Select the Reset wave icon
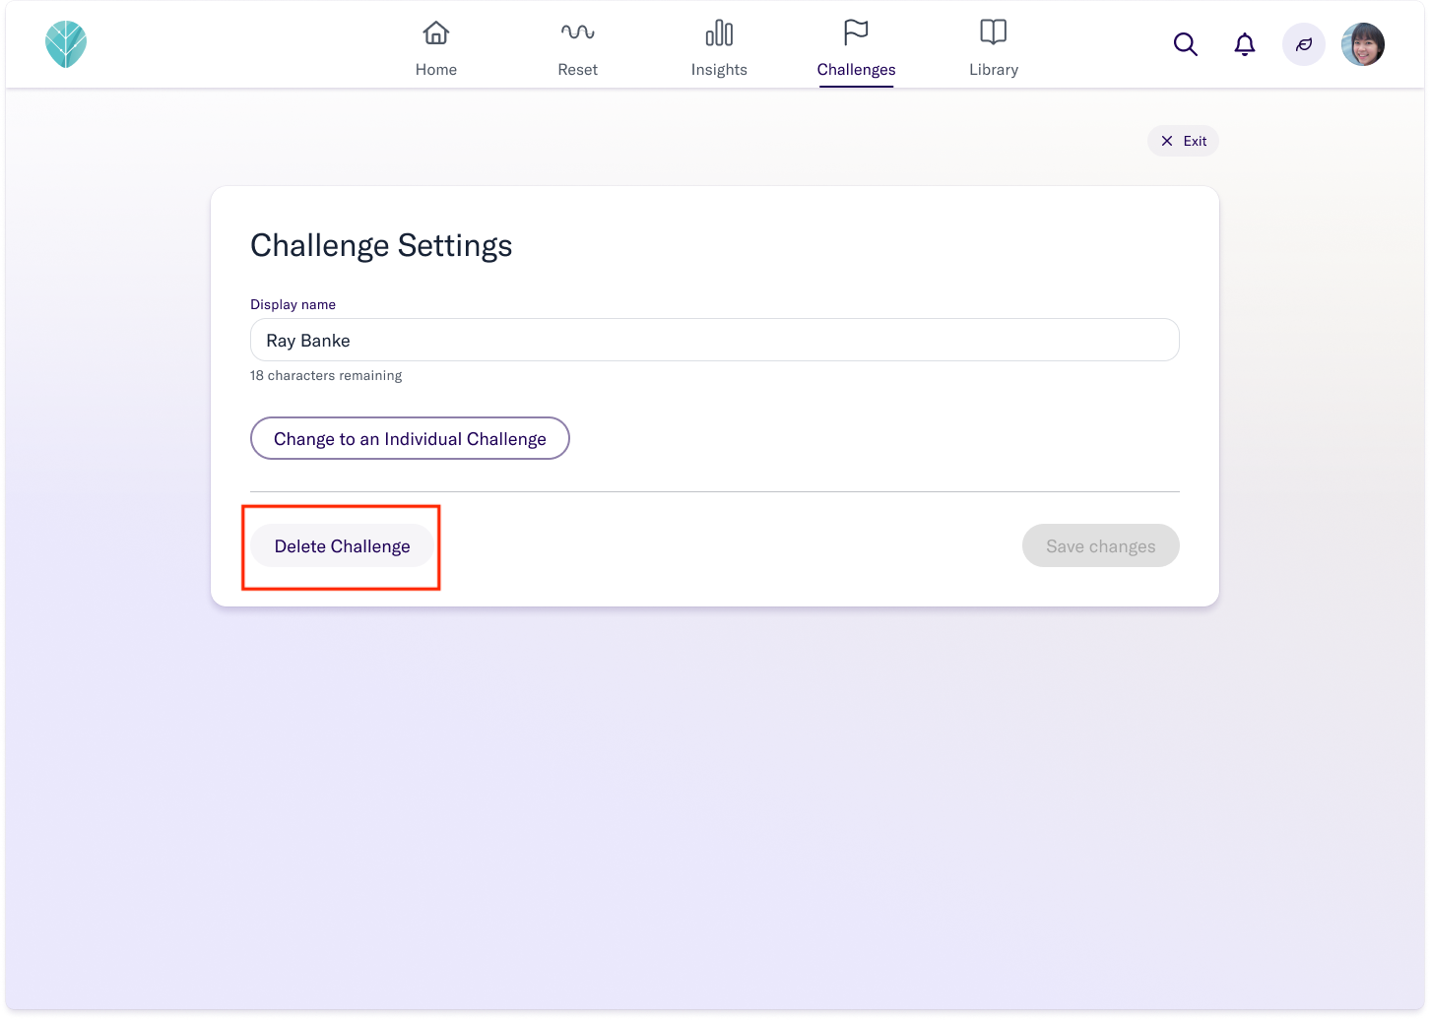Viewport: 1430px width, 1020px height. (578, 32)
